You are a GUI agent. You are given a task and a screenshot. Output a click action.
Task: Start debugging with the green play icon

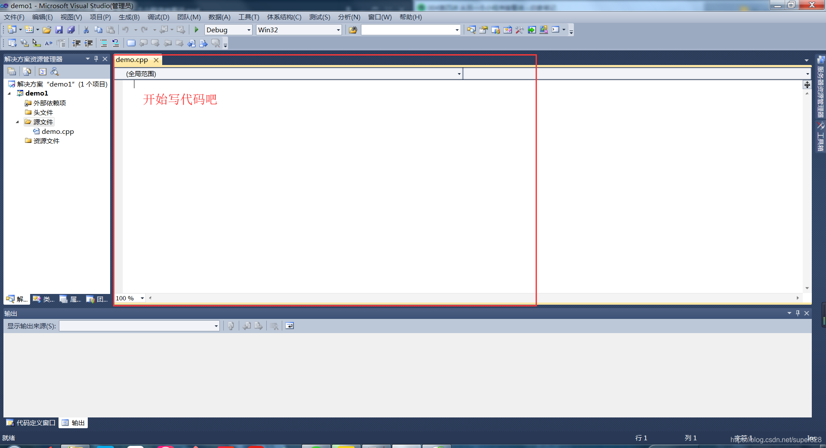[x=197, y=30]
